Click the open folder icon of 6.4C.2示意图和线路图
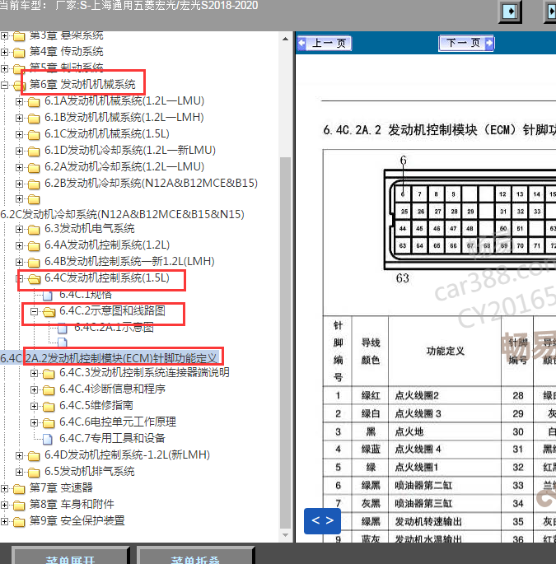Image resolution: width=556 pixels, height=564 pixels. 49,312
